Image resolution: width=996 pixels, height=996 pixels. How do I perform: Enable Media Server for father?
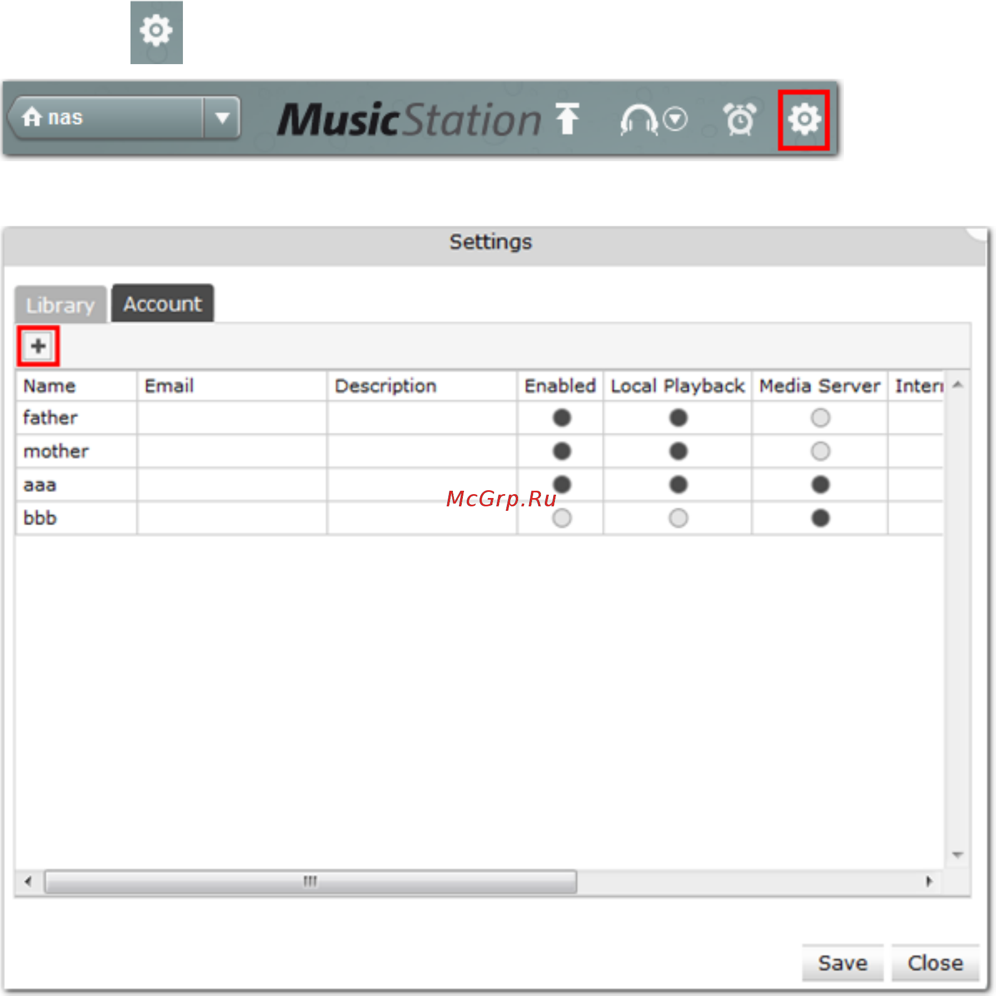(x=820, y=418)
